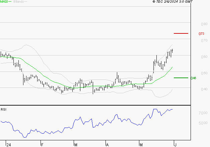Click the RSI panel label
Image resolution: width=210 pixels, height=147 pixels.
(x=3, y=110)
